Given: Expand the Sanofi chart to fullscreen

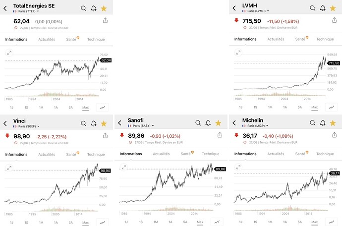Looking at the screenshot, I should (124, 168).
